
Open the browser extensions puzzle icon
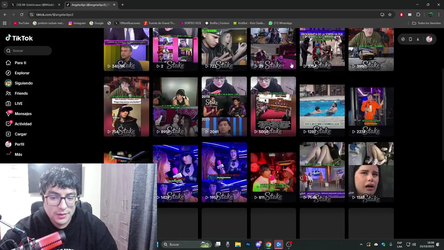pos(418,15)
